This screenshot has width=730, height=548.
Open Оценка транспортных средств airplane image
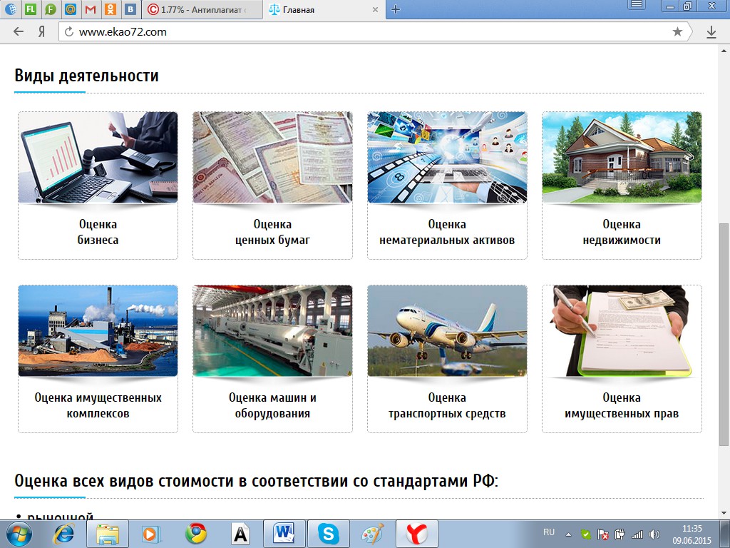[x=447, y=331]
